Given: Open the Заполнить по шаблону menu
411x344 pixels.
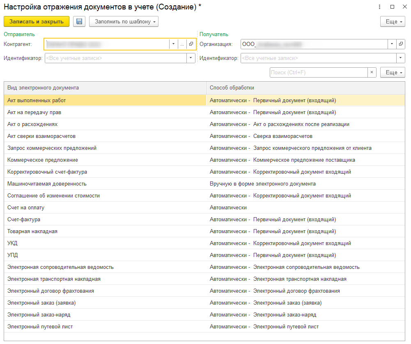Looking at the screenshot, I should tap(124, 22).
